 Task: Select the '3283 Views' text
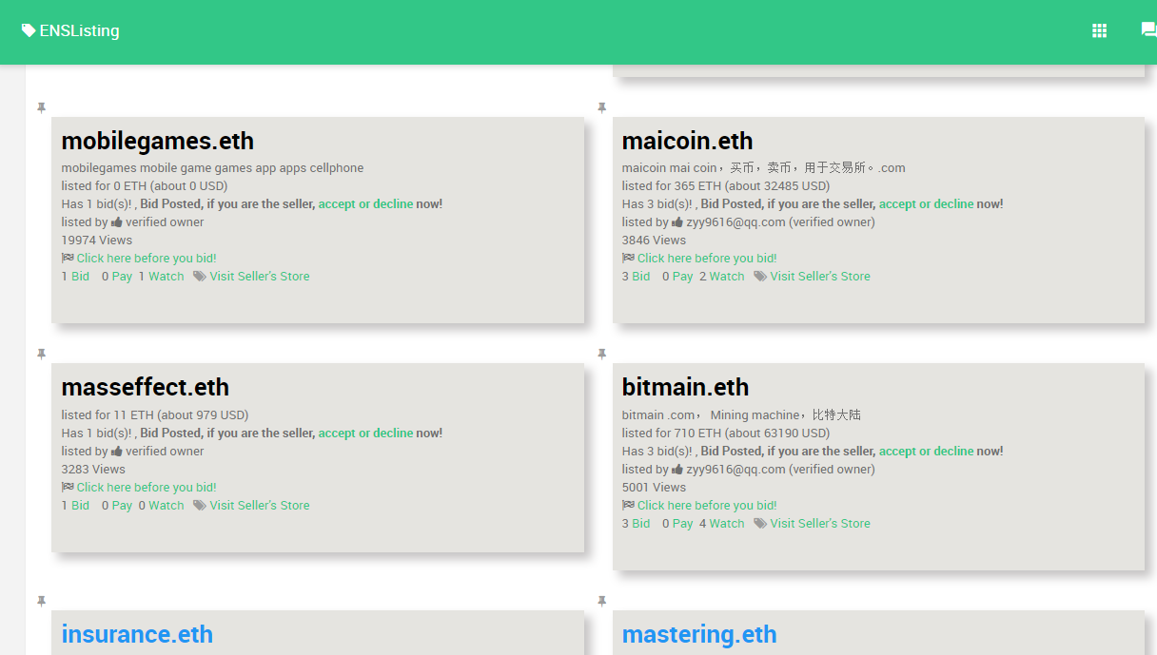[x=93, y=469]
